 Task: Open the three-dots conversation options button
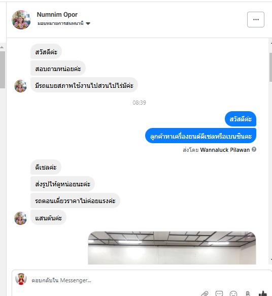[256, 20]
